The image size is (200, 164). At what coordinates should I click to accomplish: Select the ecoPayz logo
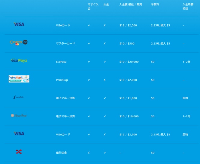click(19, 60)
